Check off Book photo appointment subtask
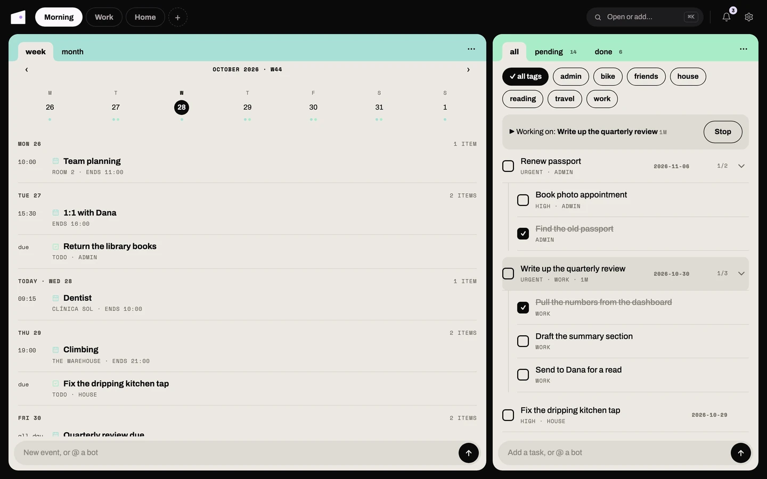Screen dimensions: 767x479 click(523, 200)
